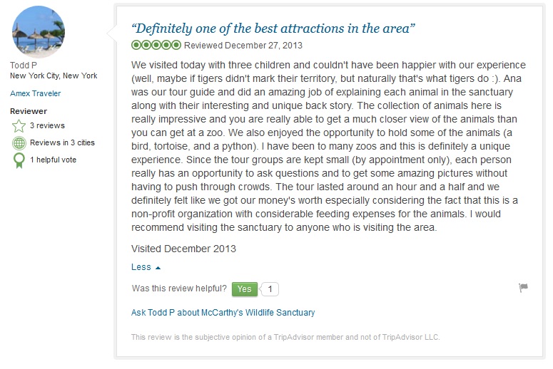The height and width of the screenshot is (369, 553).
Task: Click the 1 helpful vote text
Action: (x=53, y=160)
